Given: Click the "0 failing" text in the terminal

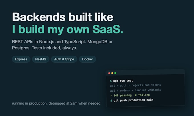Looking at the screenshot, I should tap(142, 95).
